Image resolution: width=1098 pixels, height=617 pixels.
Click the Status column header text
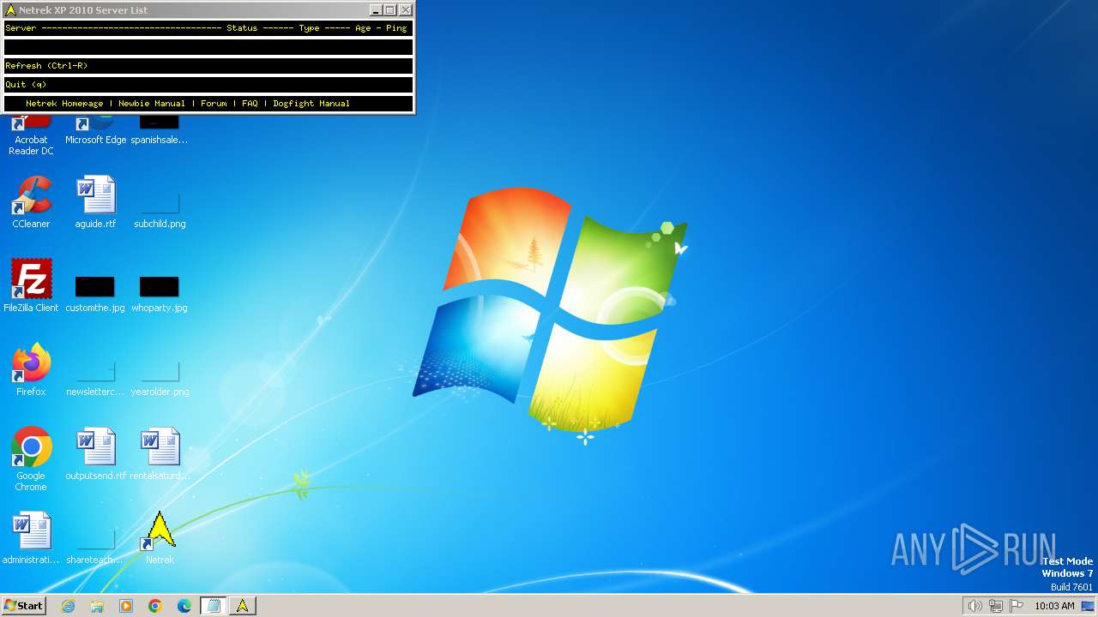[242, 28]
